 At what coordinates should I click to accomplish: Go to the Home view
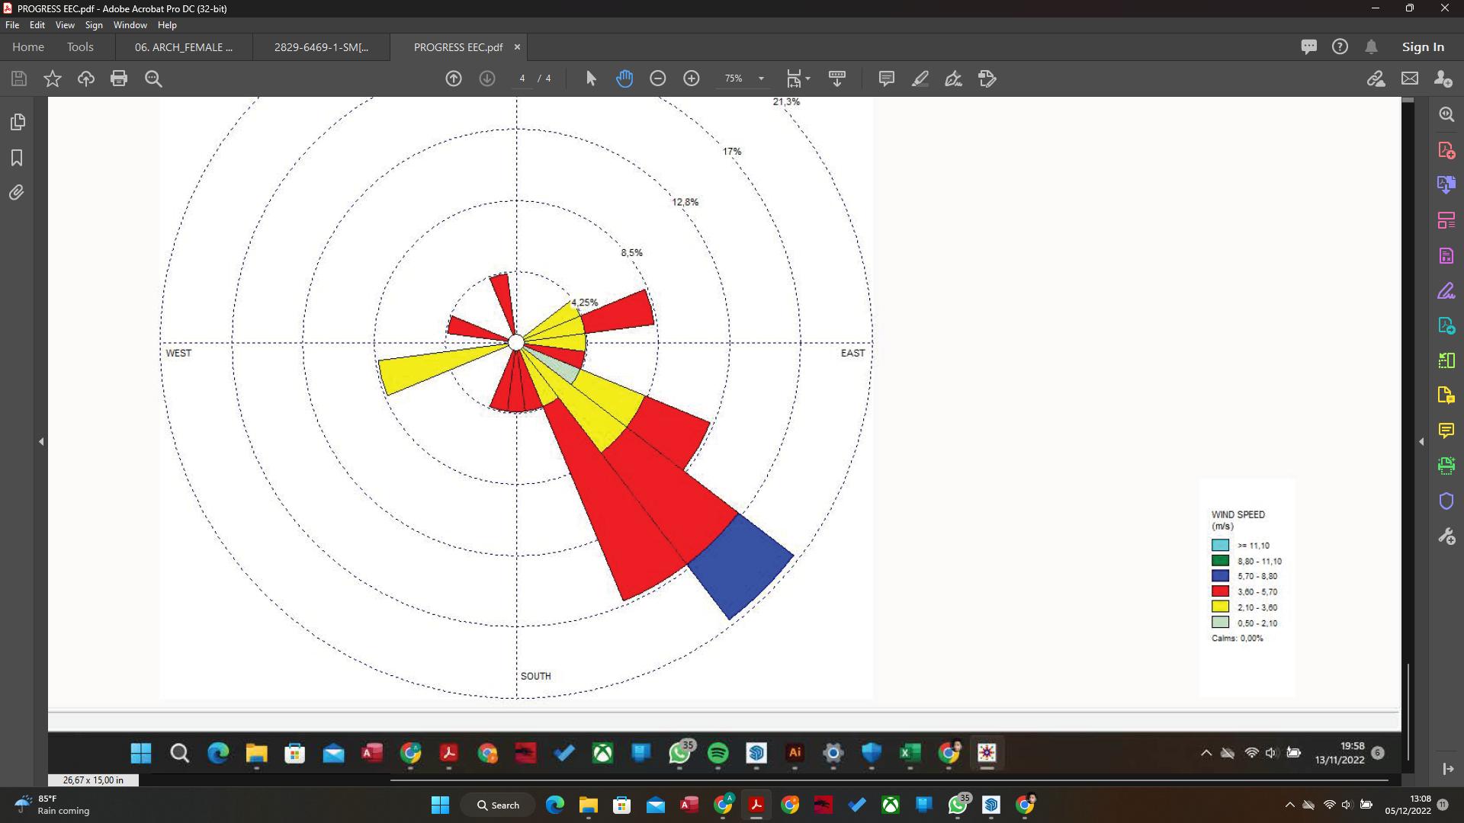tap(28, 47)
